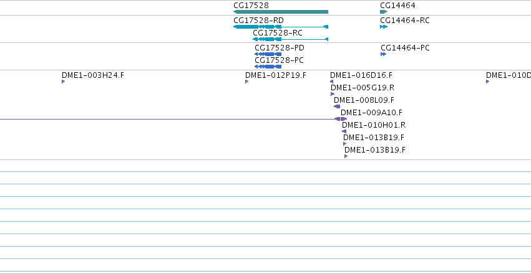This screenshot has width=531, height=274.
Task: Select the CG17528-PC blue CDS glyph
Action: click(x=268, y=67)
